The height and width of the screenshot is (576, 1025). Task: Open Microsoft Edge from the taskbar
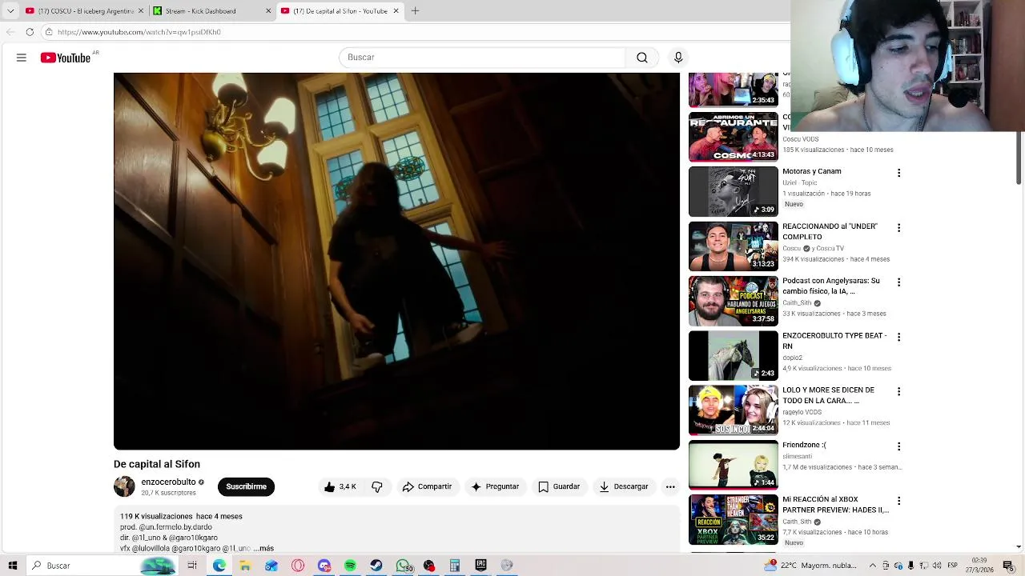coord(219,566)
